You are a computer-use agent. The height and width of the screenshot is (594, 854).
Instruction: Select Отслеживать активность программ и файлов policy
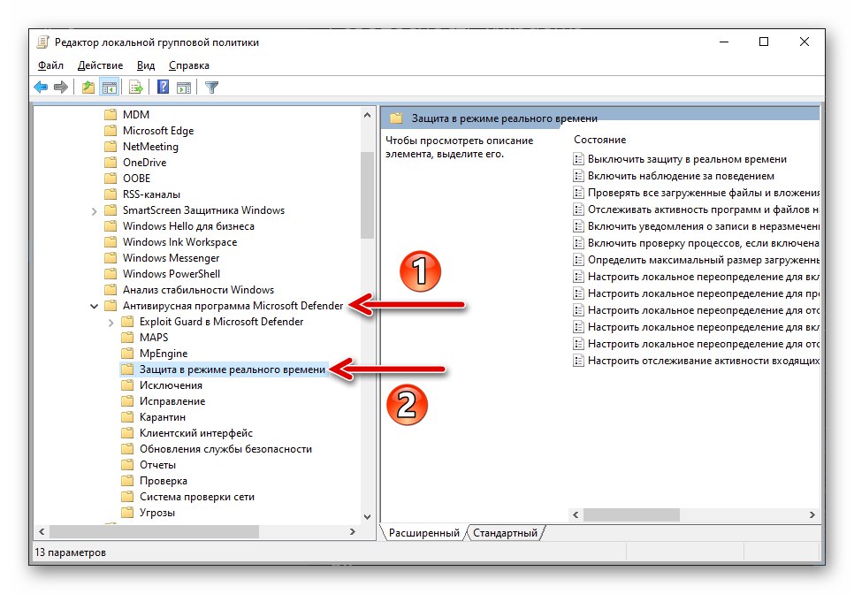pos(697,209)
